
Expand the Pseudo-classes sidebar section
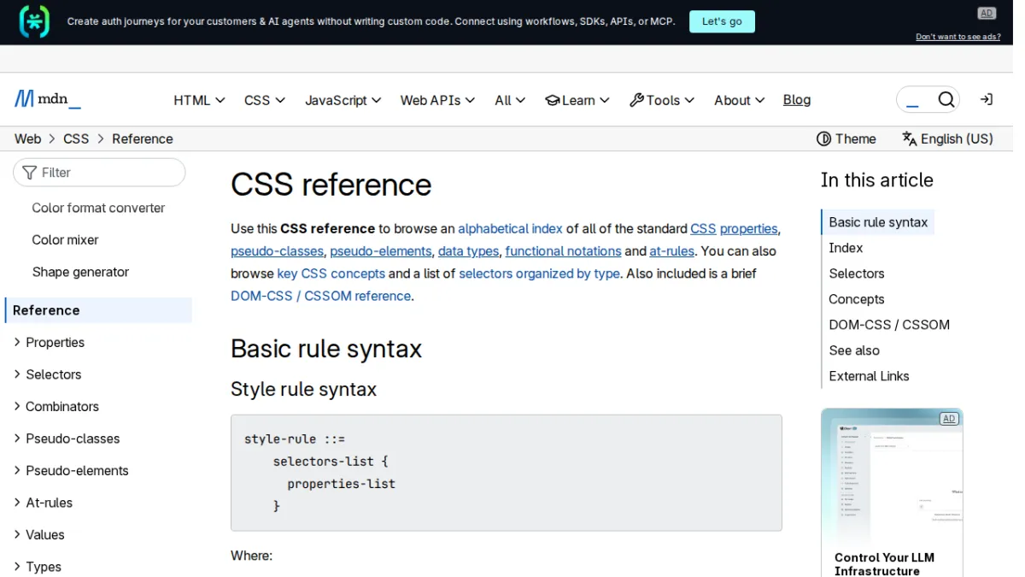point(67,439)
